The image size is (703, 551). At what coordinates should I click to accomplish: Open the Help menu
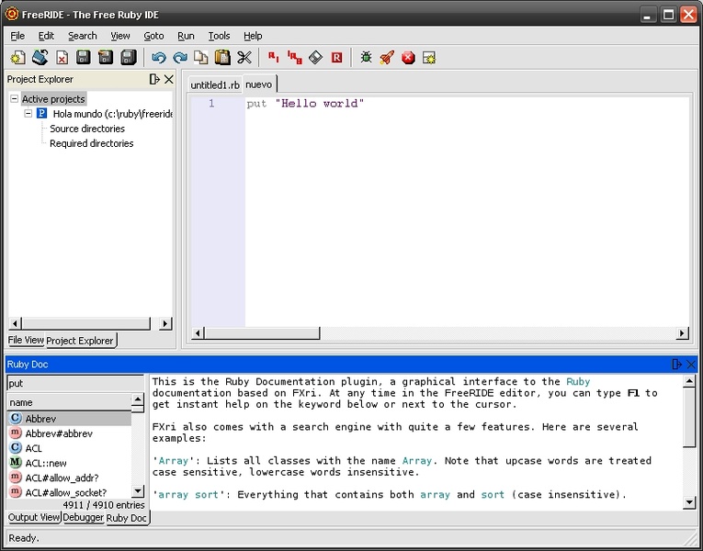tap(253, 36)
